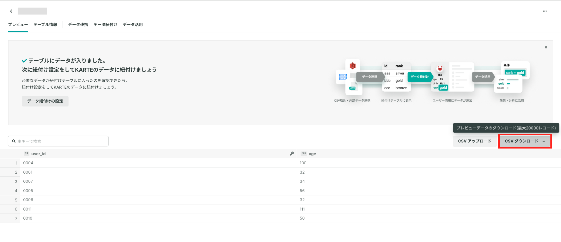Open the データ連携 tab

[78, 25]
